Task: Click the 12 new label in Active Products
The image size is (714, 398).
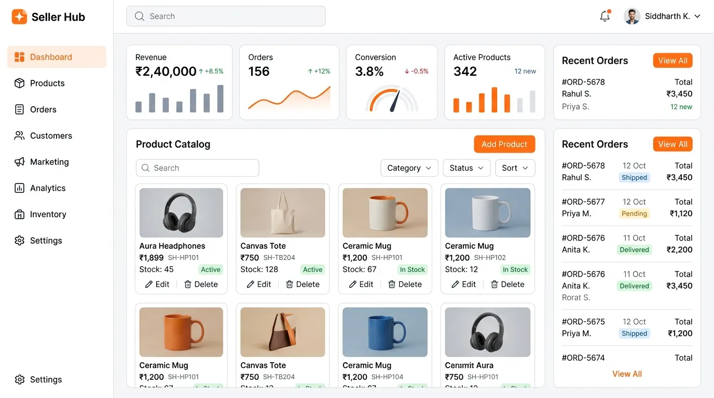Action: pos(525,72)
